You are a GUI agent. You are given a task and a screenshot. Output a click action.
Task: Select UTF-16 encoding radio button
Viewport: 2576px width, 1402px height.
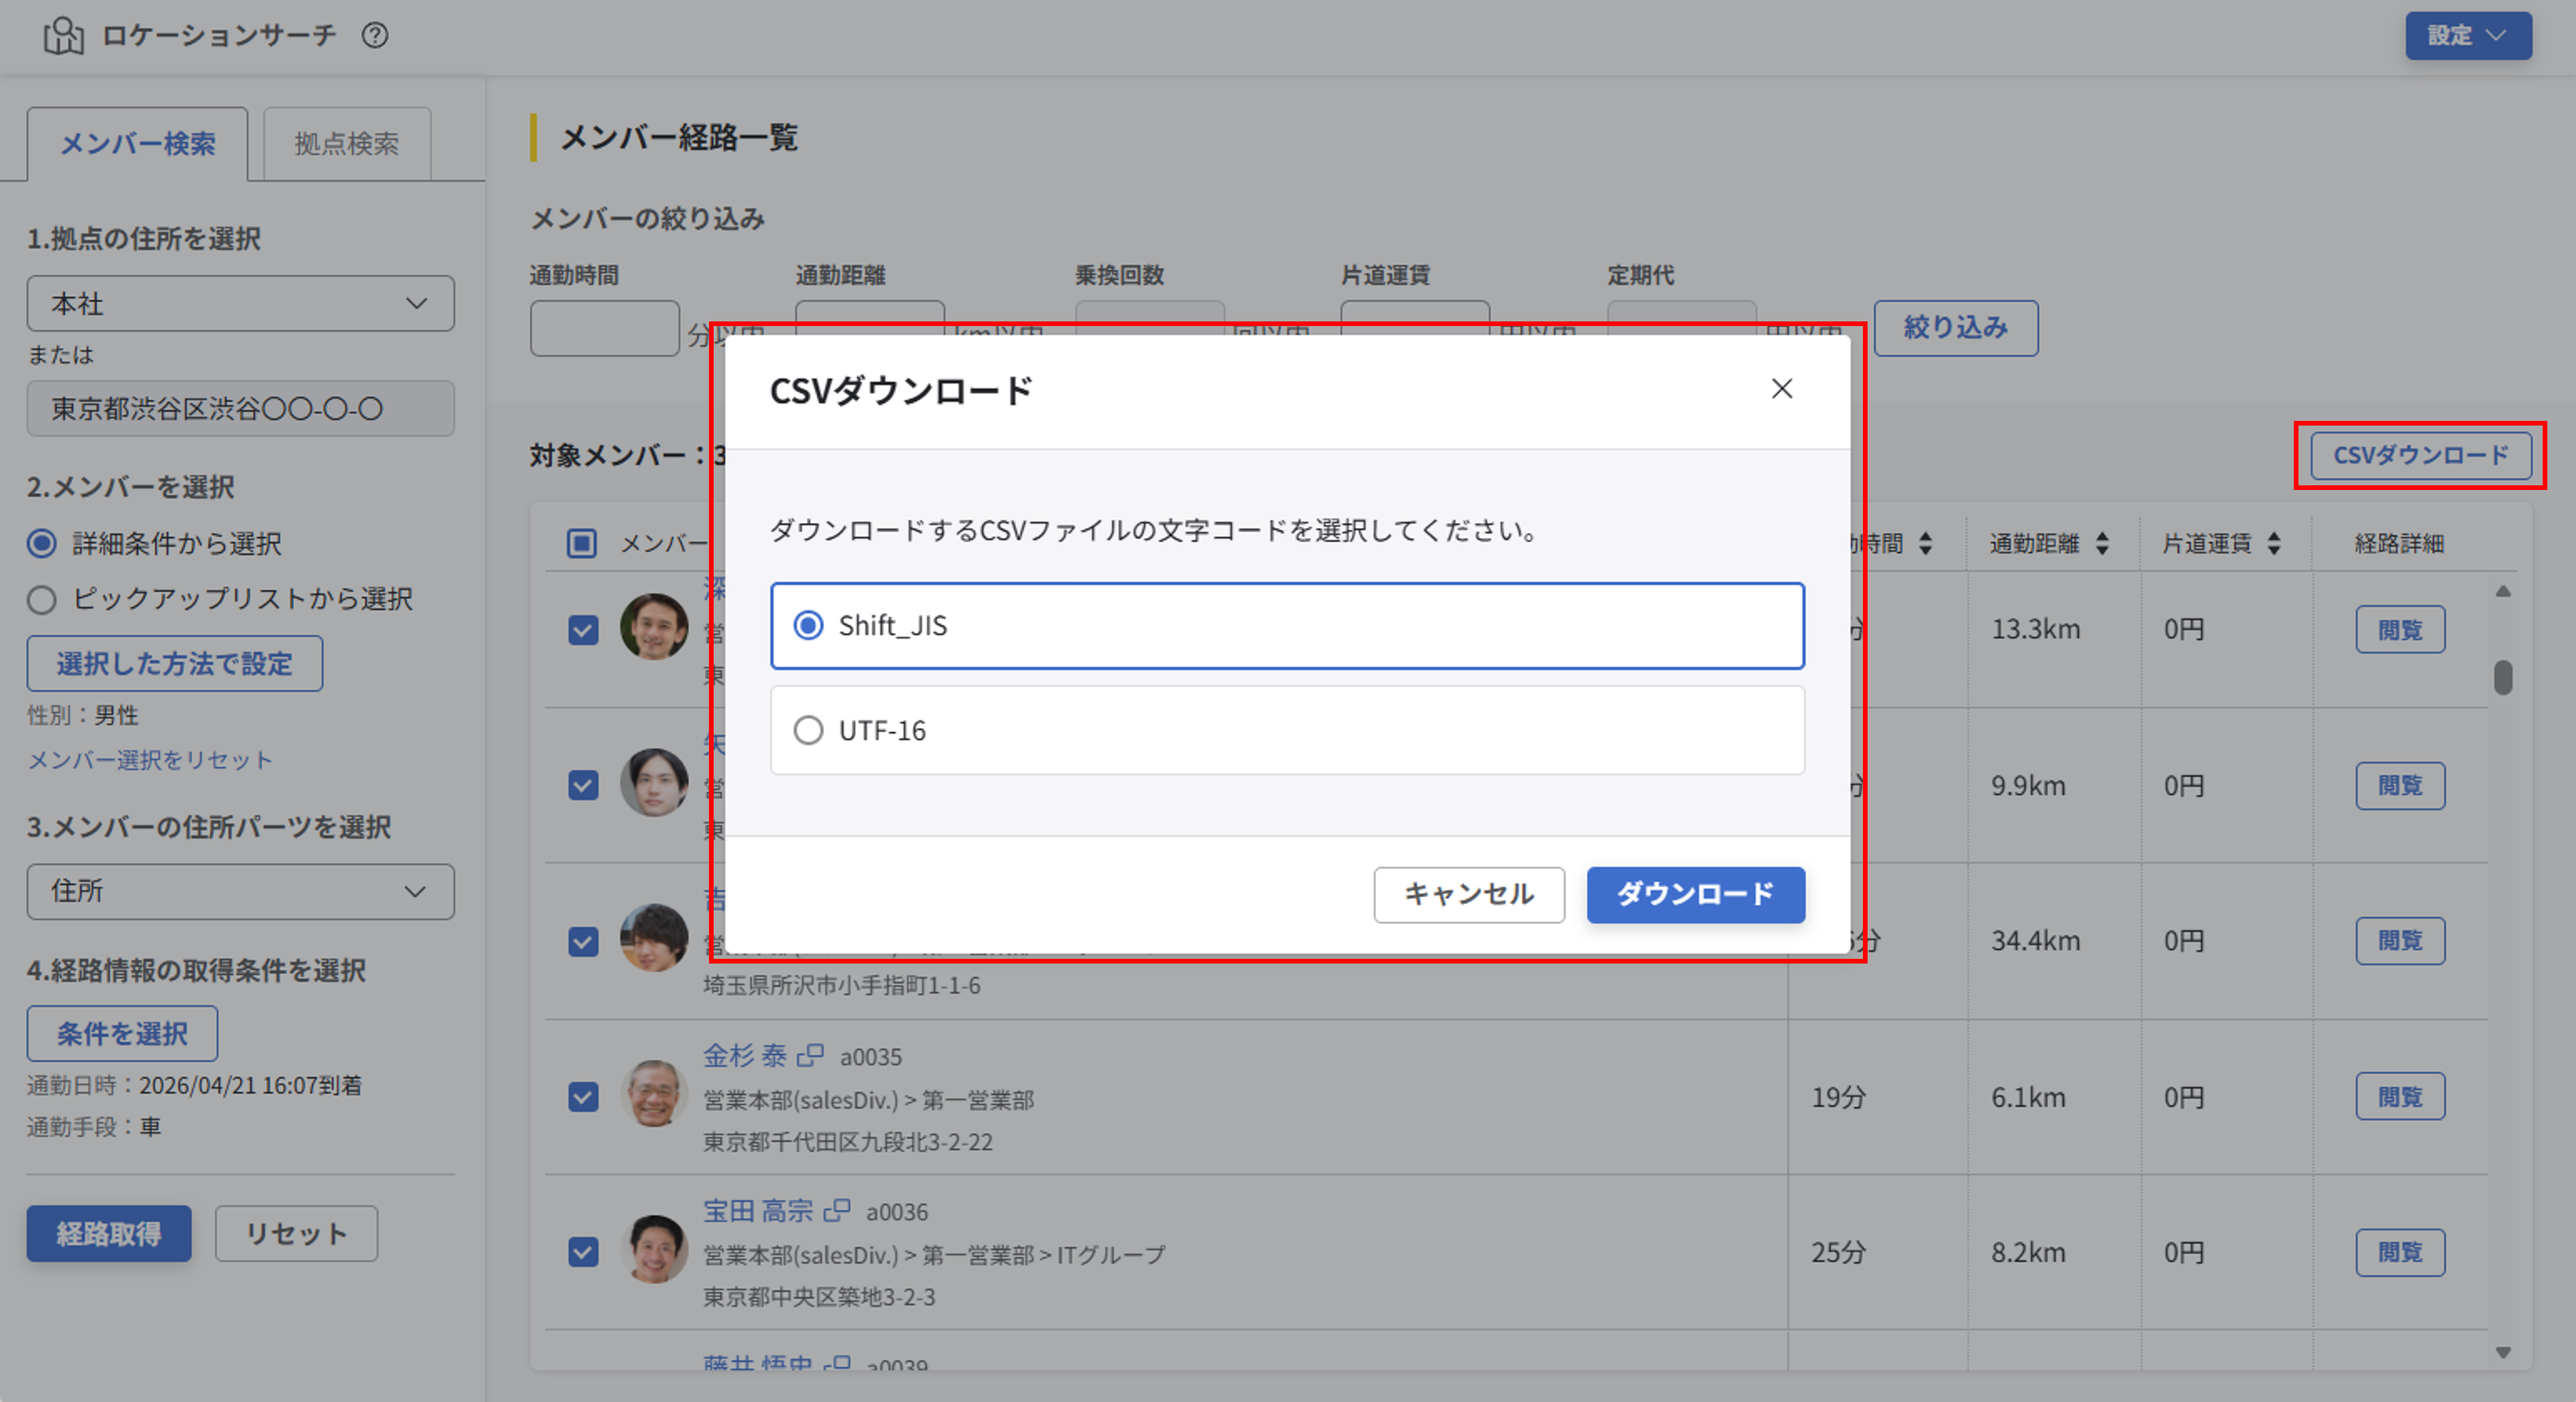(x=808, y=730)
